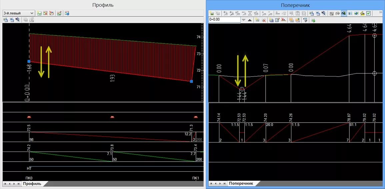Go to last sheet in Поперечник tab bar
This screenshot has width=385, height=189.
tap(225, 184)
